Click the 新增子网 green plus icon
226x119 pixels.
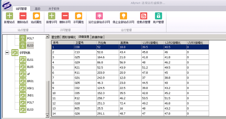pyautogui.click(x=51, y=16)
